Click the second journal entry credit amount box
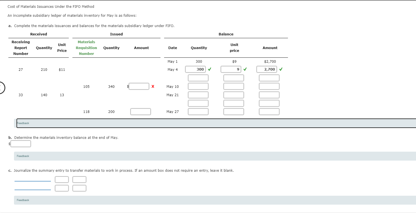Viewport: 416px width, 213px height. 79,188
